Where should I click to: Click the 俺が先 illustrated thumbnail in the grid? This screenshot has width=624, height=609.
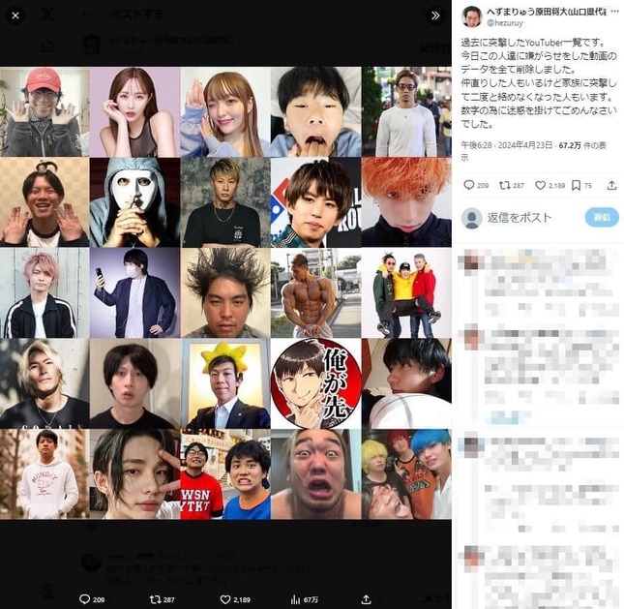(x=315, y=383)
